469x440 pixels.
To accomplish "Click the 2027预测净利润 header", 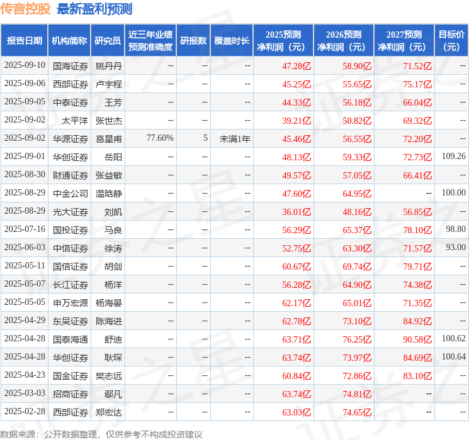I will pos(404,41).
